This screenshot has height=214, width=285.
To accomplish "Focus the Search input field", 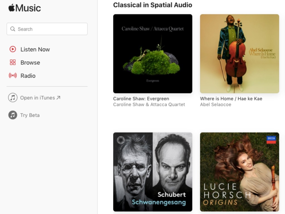I will point(47,29).
